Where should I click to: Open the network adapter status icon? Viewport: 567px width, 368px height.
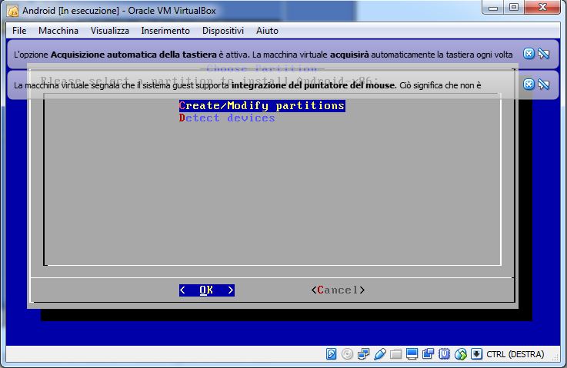coord(364,354)
